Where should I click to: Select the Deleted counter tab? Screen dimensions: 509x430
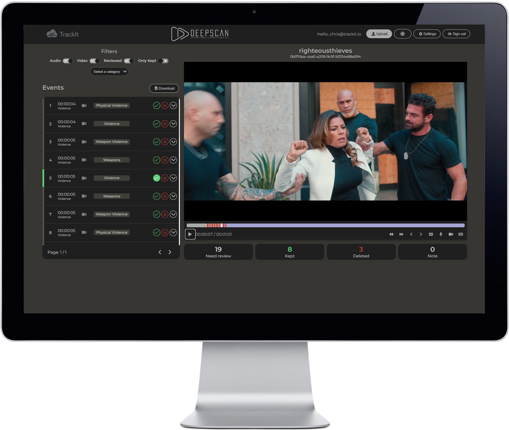coord(361,252)
